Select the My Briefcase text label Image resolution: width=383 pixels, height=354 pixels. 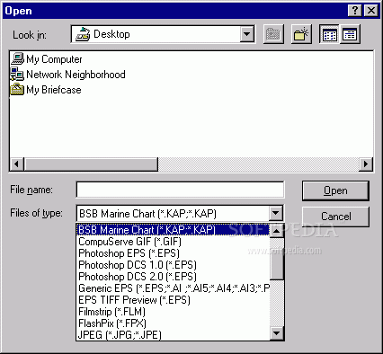tap(54, 90)
